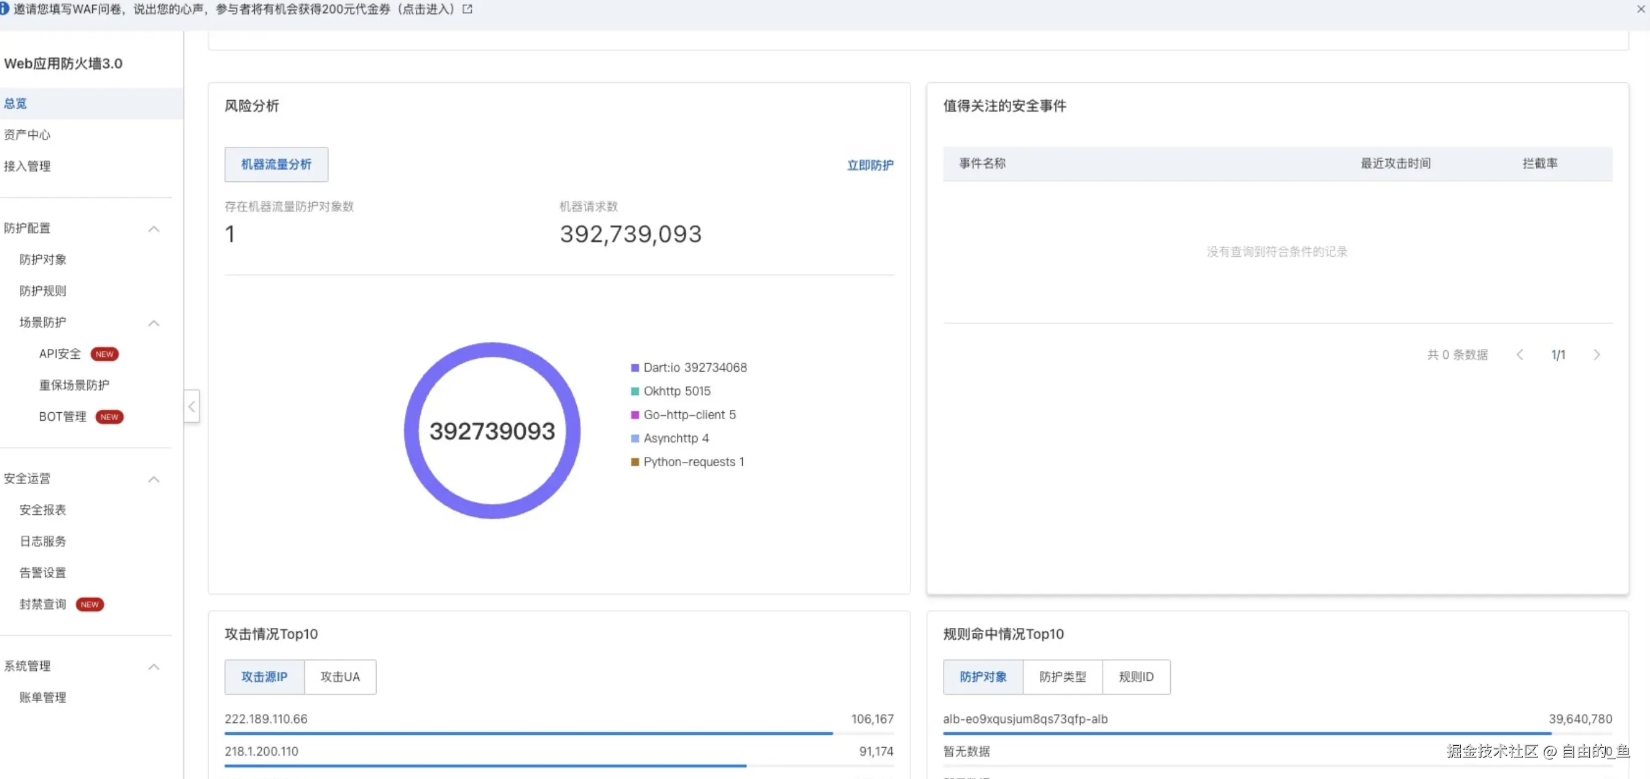Close the WAF survey banner
Viewport: 1650px width, 779px height.
click(x=1640, y=9)
